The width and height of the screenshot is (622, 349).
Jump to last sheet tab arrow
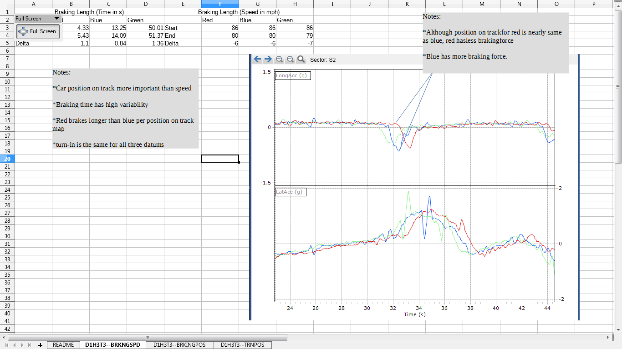tap(30, 345)
